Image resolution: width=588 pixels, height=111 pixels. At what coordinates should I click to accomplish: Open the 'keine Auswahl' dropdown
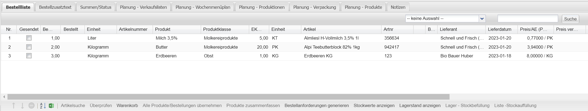(x=442, y=19)
